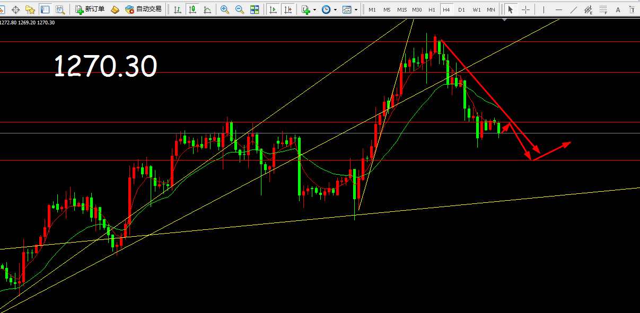
Task: Zoom in on the chart
Action: pos(225,10)
